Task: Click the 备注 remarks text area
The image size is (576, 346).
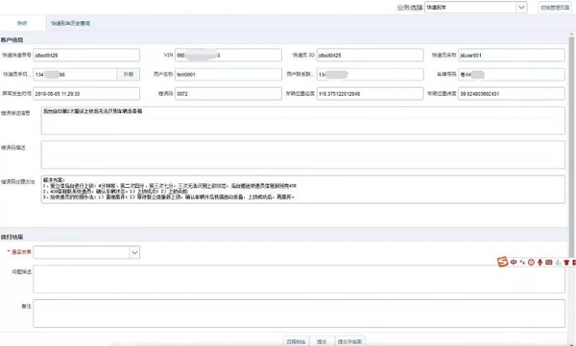Action: click(x=299, y=313)
